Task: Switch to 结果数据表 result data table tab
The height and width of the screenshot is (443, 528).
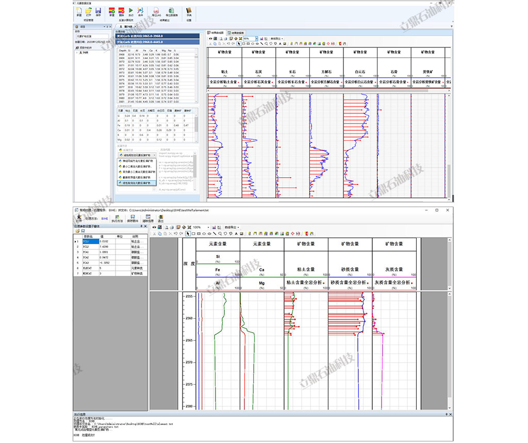Action: click(x=236, y=33)
